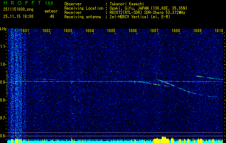Click the 0.7 frequency axis label

click(x=3, y=118)
